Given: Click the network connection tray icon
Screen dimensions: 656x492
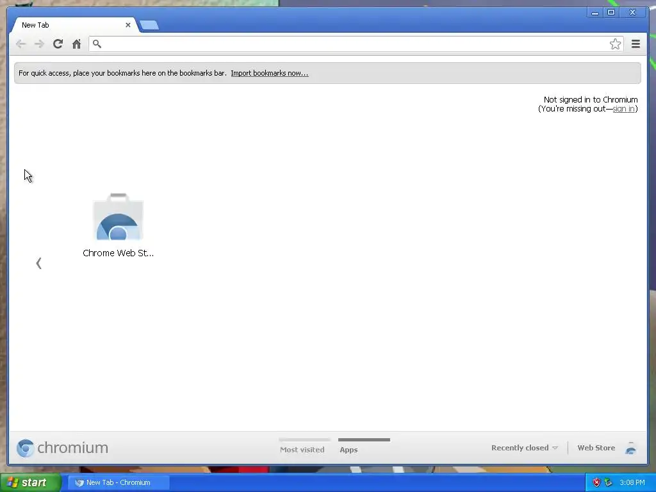Looking at the screenshot, I should click(609, 482).
